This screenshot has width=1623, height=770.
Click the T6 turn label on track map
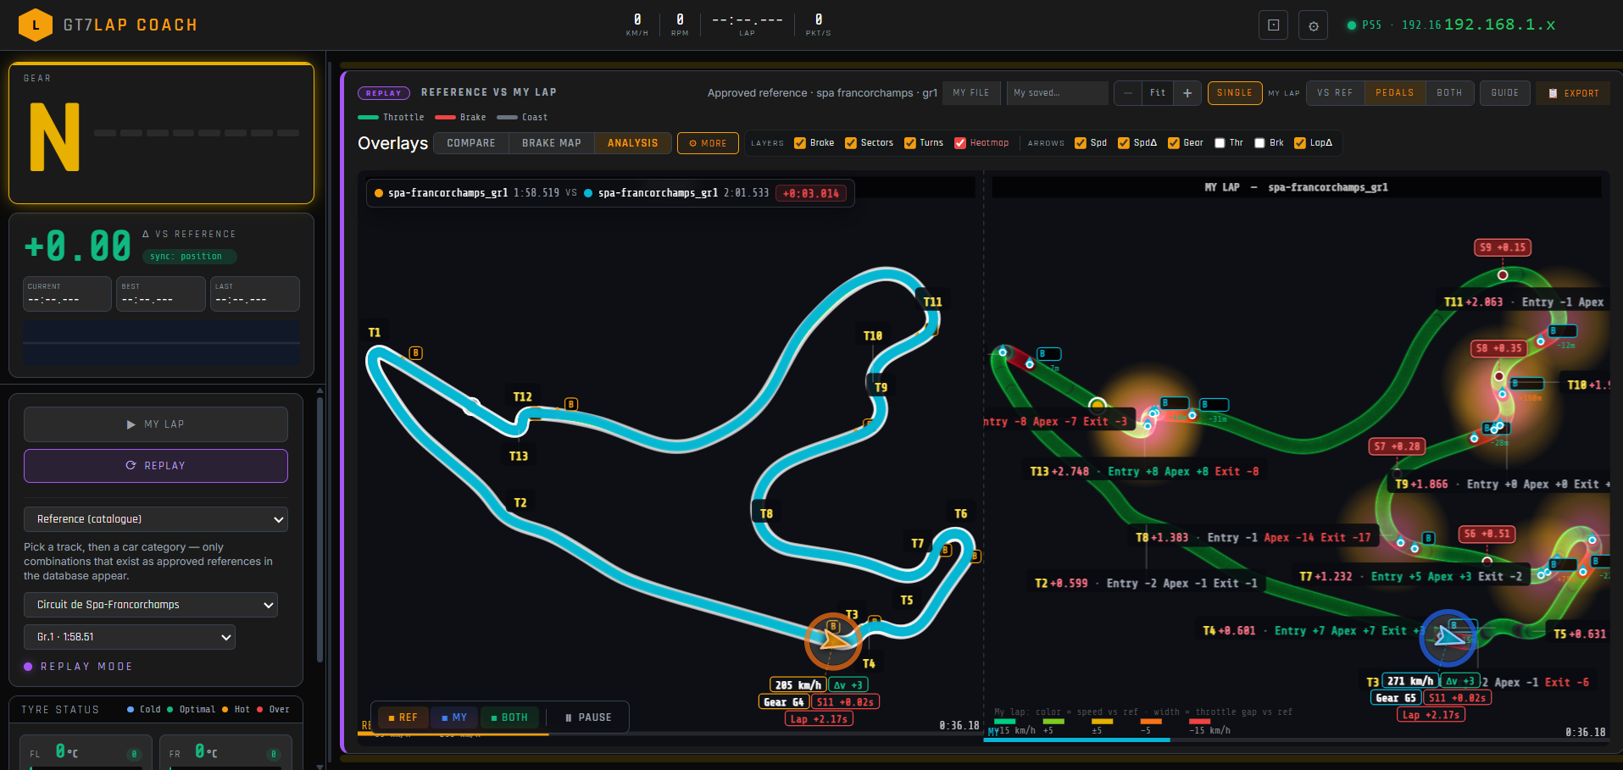[960, 514]
